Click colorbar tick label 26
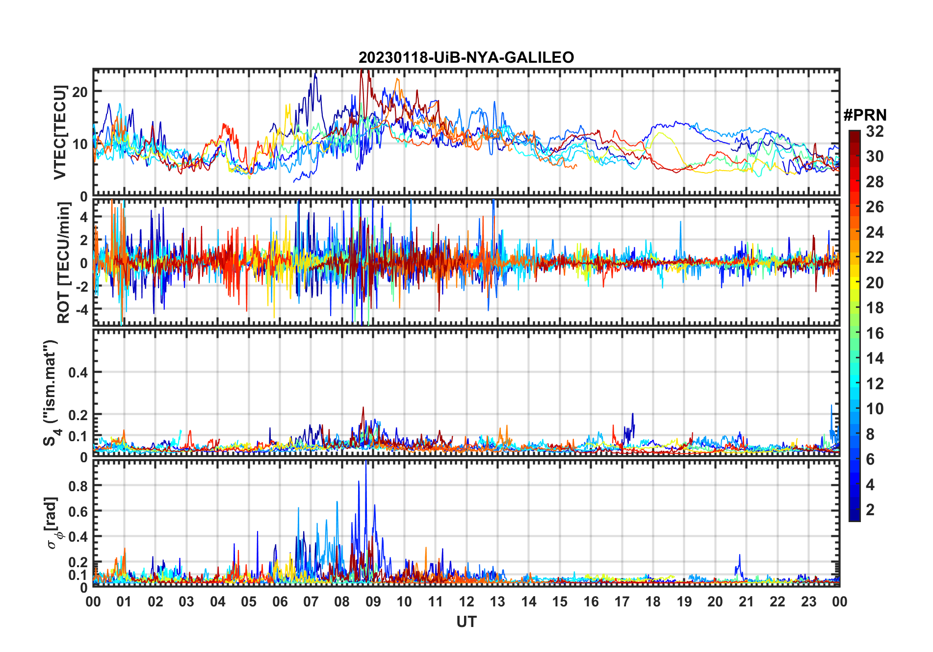 (x=875, y=207)
